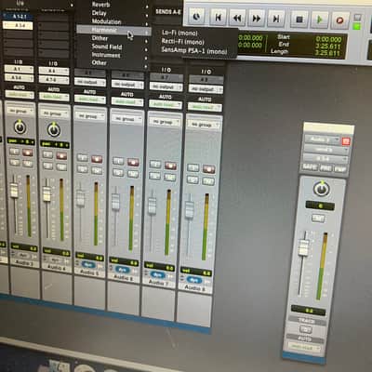Toggle Mute on Audio 3 channel
The width and height of the screenshot is (372, 372).
pos(27,163)
